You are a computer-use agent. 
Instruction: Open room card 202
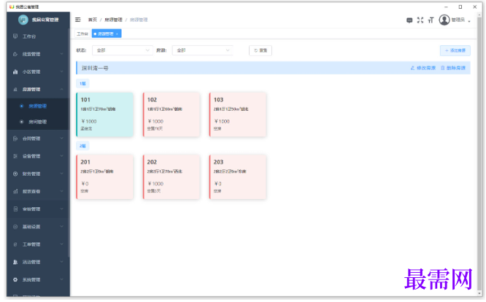(171, 177)
